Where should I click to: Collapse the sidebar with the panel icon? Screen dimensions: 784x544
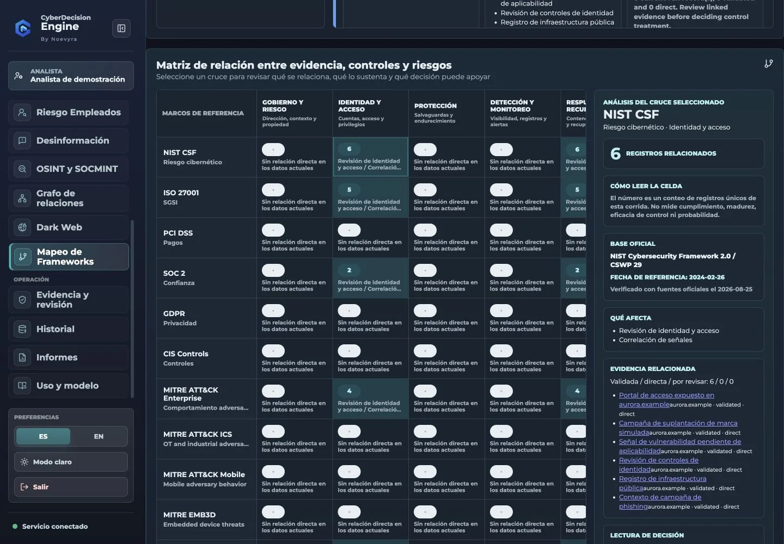pyautogui.click(x=121, y=28)
